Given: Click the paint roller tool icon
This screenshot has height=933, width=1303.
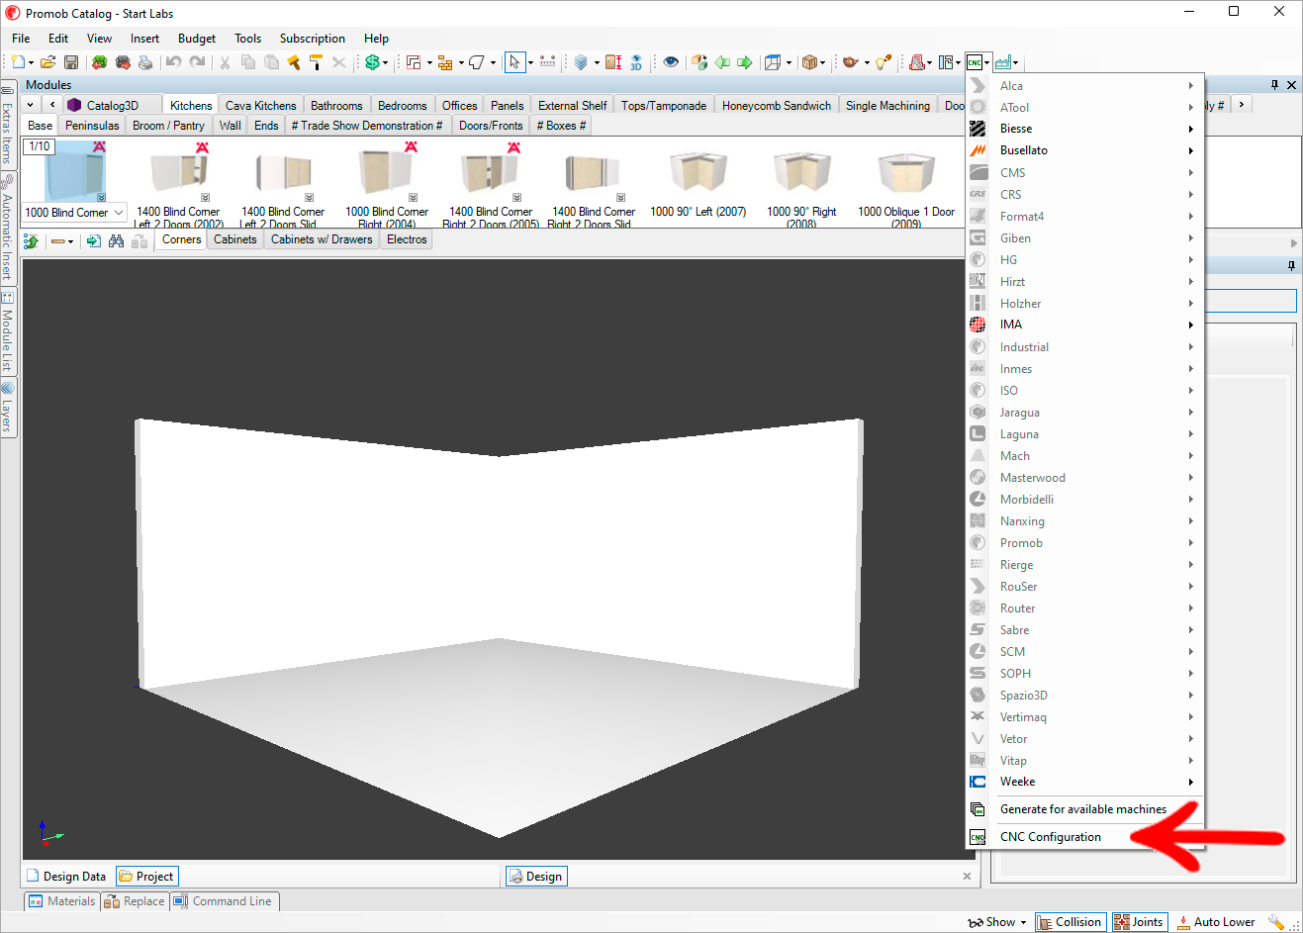Looking at the screenshot, I should tap(316, 62).
